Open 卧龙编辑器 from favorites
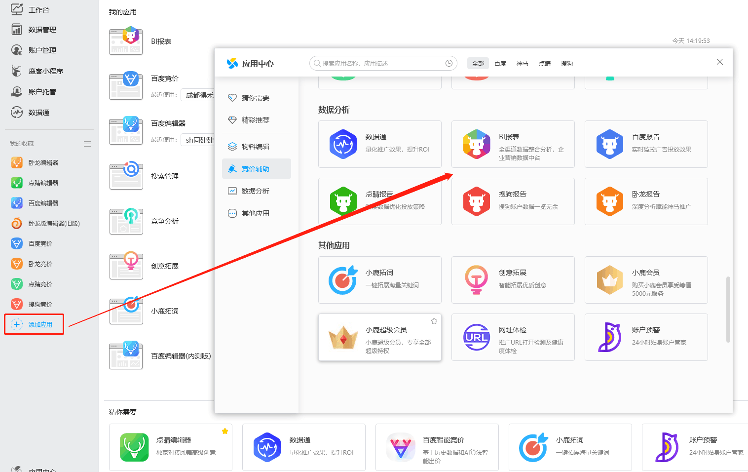This screenshot has width=748, height=472. (35, 162)
